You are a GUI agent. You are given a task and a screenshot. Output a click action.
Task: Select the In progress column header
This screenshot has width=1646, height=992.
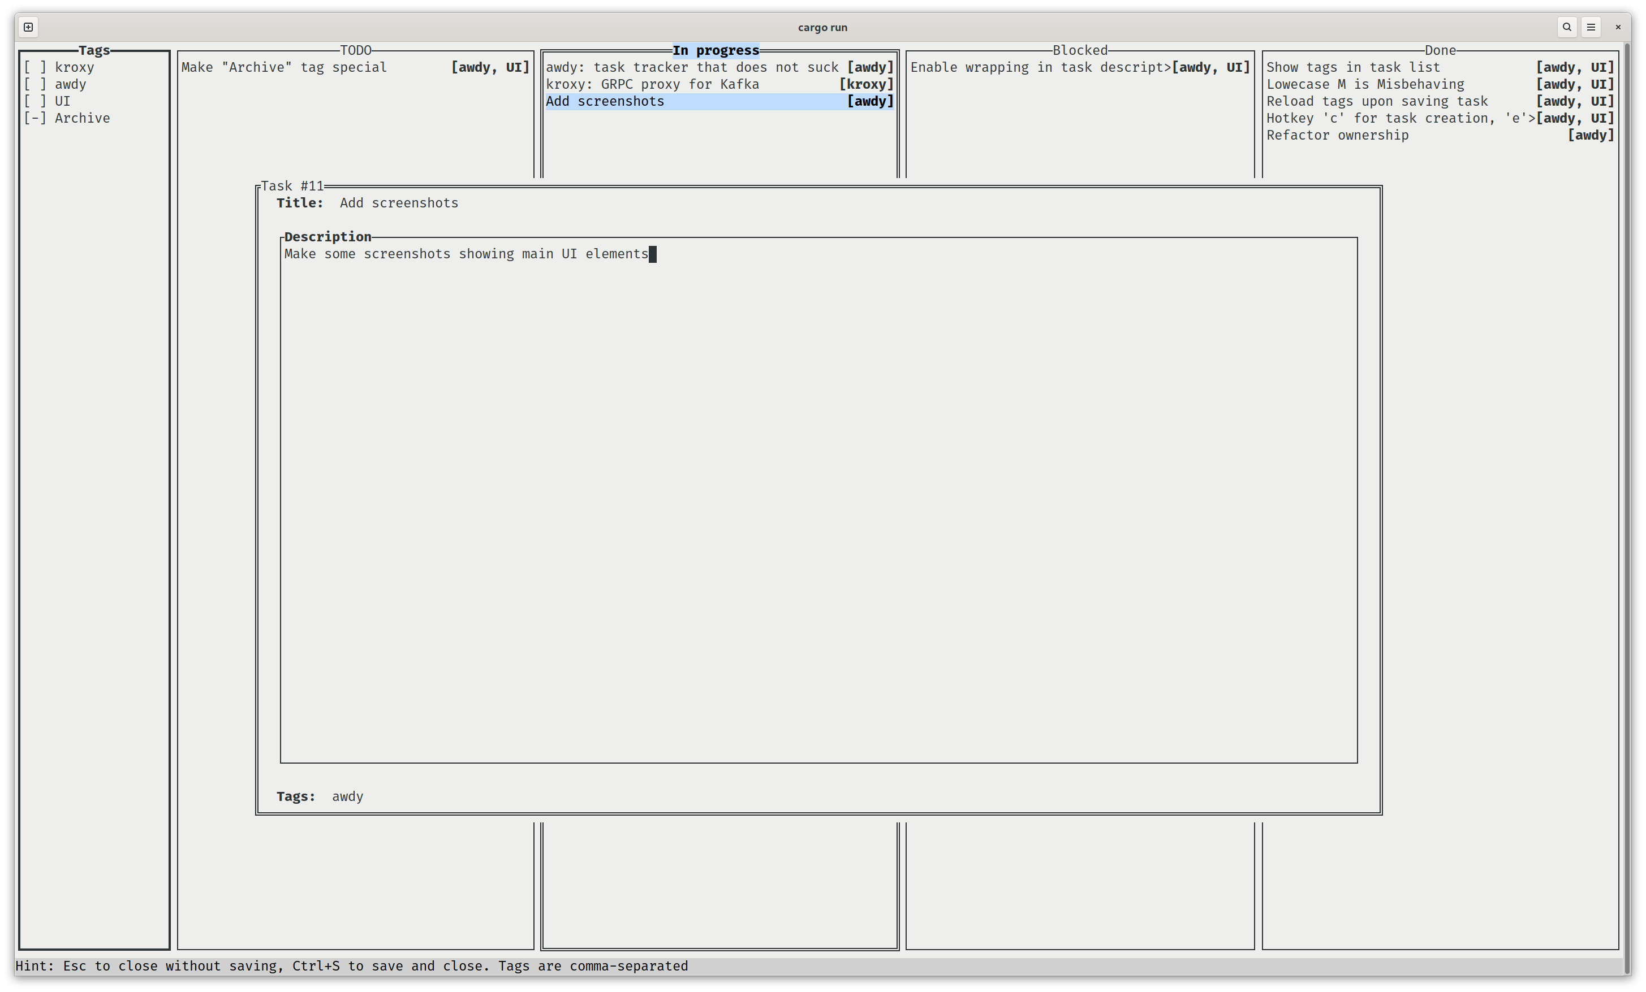tap(716, 50)
